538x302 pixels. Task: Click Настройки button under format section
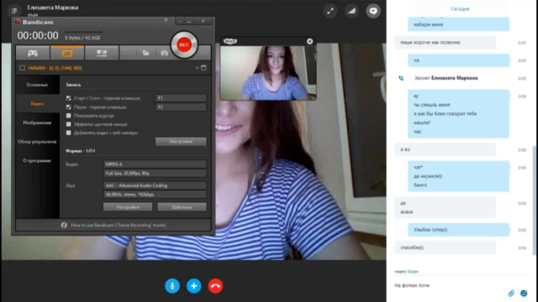[x=128, y=207]
